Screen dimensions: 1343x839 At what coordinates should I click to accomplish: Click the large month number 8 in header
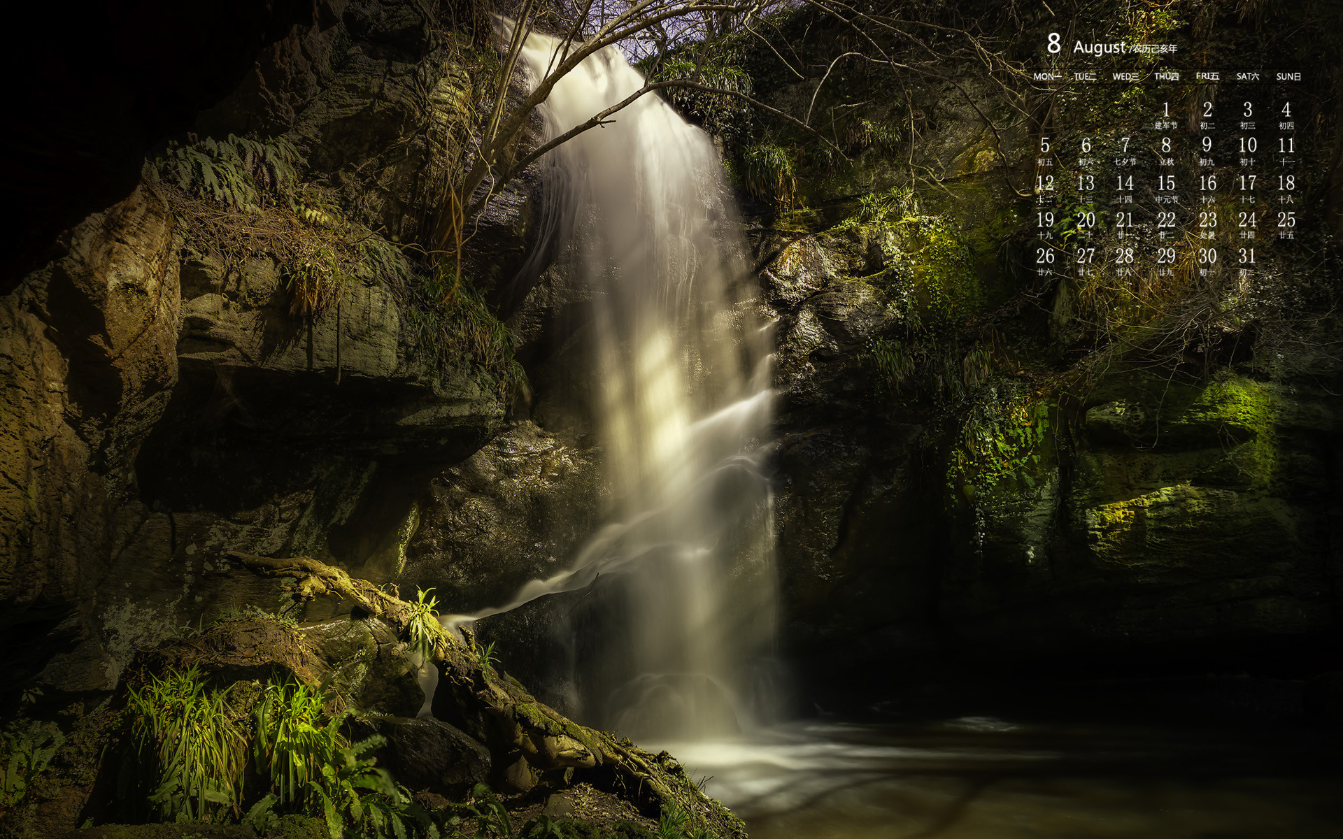[1053, 43]
